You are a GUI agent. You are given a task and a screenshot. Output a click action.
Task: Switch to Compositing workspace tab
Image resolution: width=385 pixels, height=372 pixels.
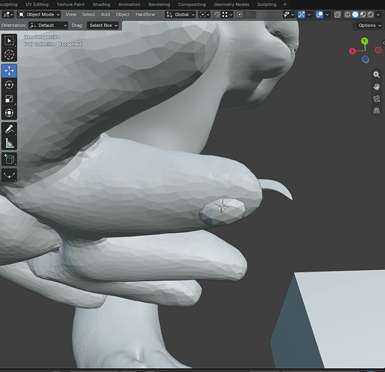click(x=192, y=4)
